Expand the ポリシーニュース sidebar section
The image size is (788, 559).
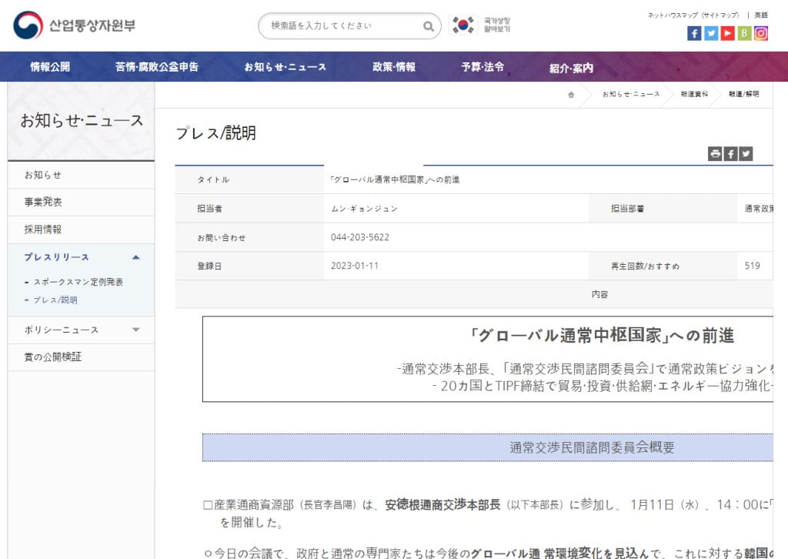click(135, 330)
